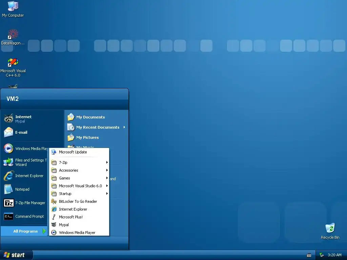This screenshot has width=347, height=260.
Task: Open the Recycle Bin icon
Action: coord(330,231)
